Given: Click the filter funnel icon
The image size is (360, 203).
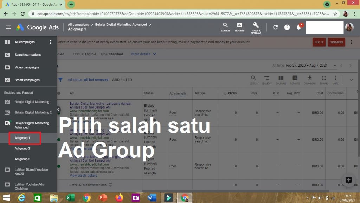Looking at the screenshot, I should tap(60, 80).
